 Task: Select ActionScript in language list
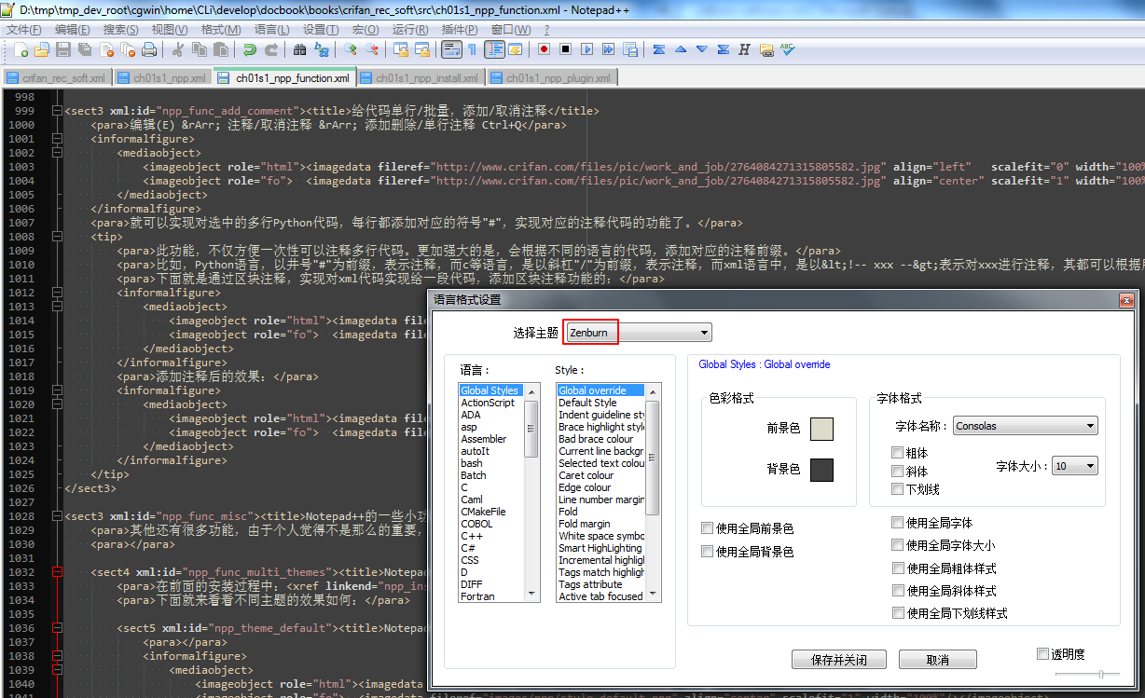click(x=488, y=403)
